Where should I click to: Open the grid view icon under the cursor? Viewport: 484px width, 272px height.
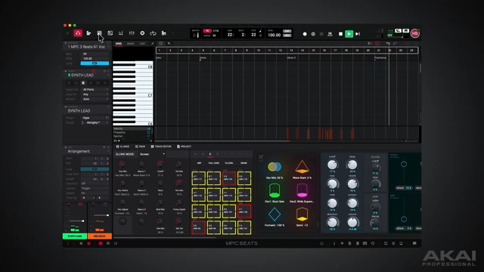pos(99,33)
